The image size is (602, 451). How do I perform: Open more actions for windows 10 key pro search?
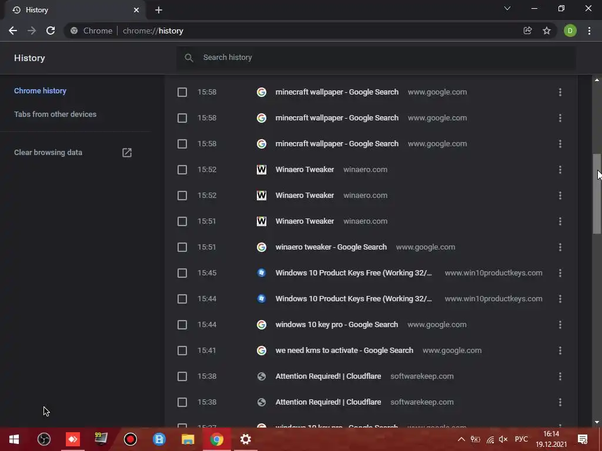[560, 325]
